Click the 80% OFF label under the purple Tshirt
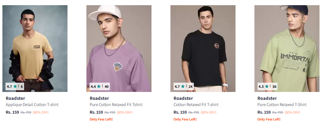 pyautogui.click(x=125, y=113)
